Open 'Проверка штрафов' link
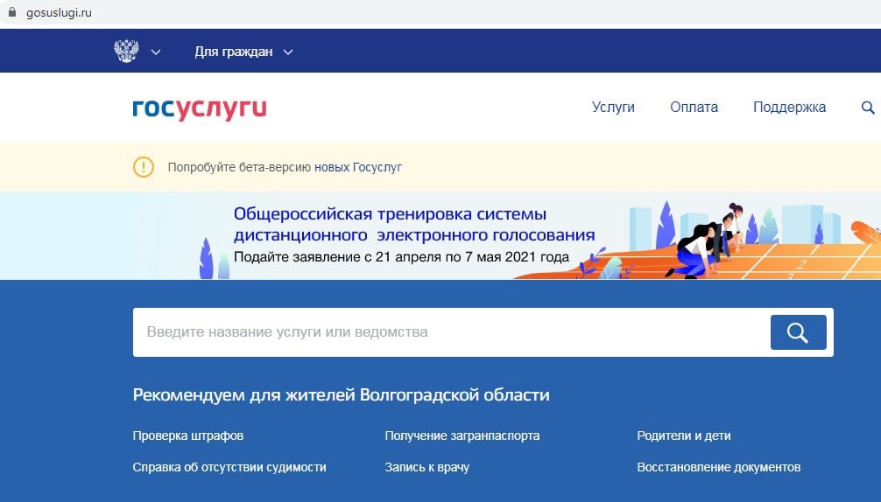Viewport: 881px width, 502px height. (188, 436)
